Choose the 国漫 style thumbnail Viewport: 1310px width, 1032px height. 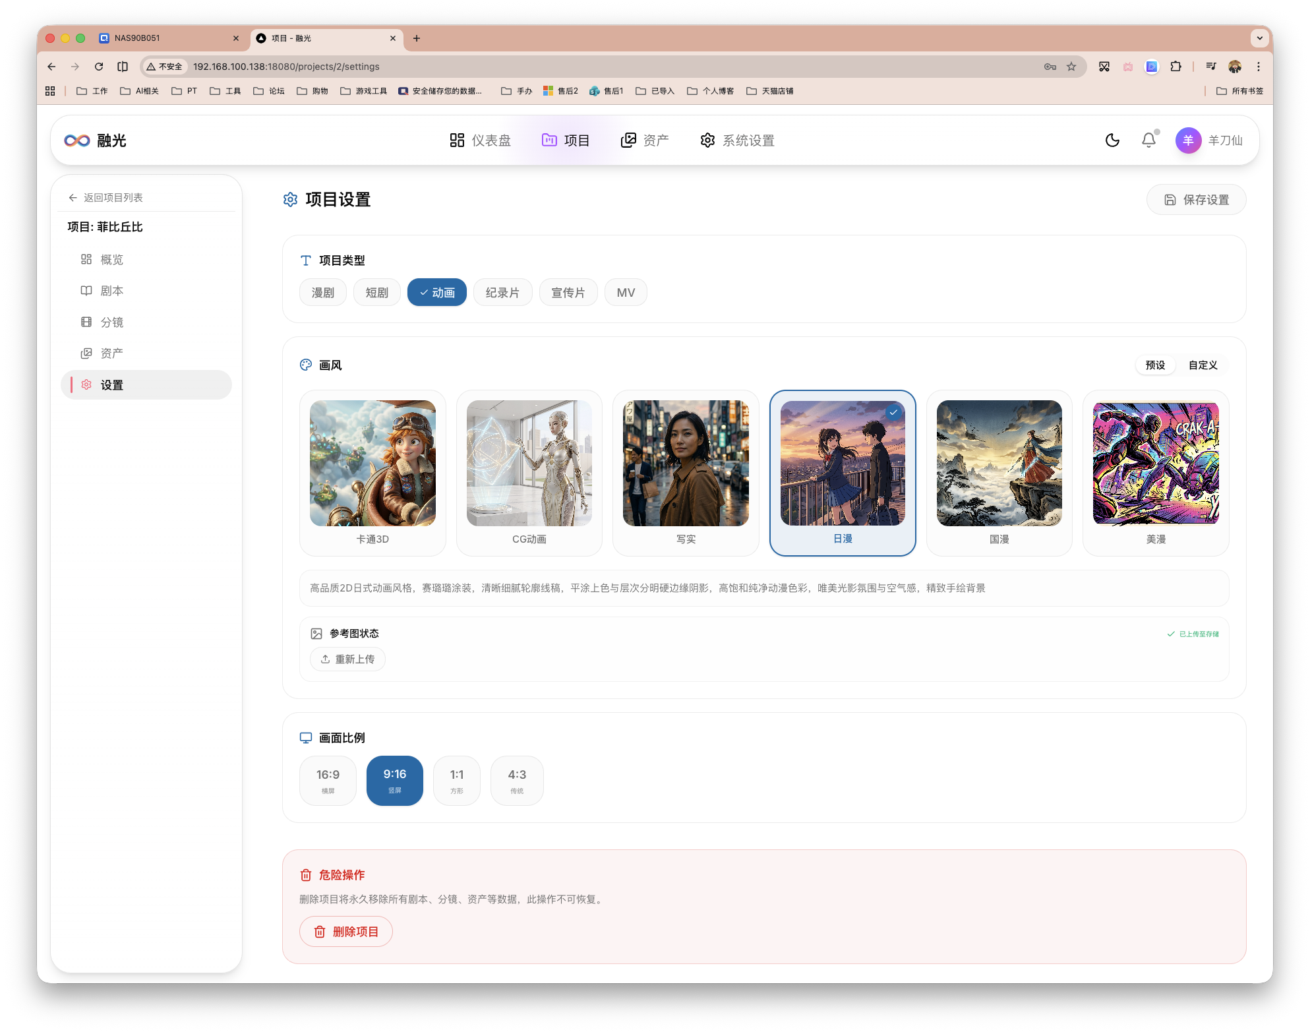[x=999, y=473]
